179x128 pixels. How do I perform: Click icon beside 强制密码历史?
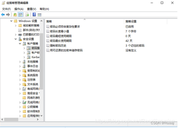48,46
